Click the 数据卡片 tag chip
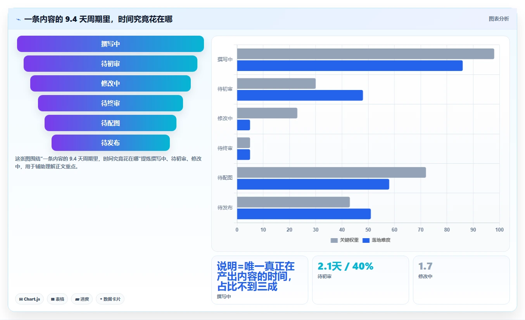 [x=110, y=299]
